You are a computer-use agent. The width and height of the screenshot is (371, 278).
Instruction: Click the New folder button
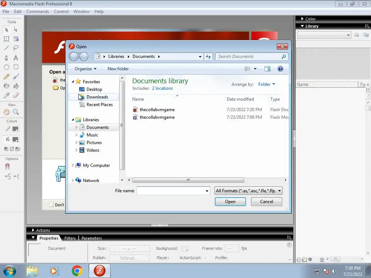click(x=118, y=69)
